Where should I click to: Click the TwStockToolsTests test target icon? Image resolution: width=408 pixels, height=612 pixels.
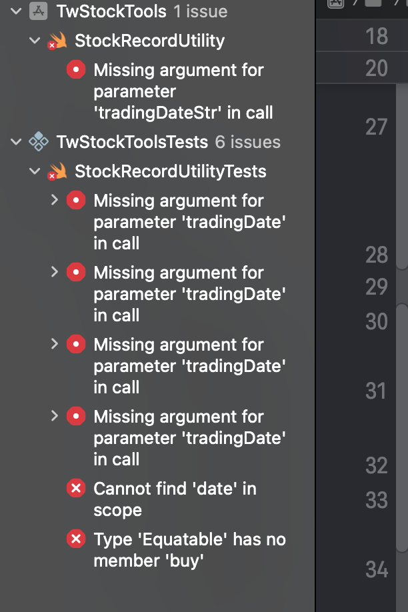(x=39, y=142)
